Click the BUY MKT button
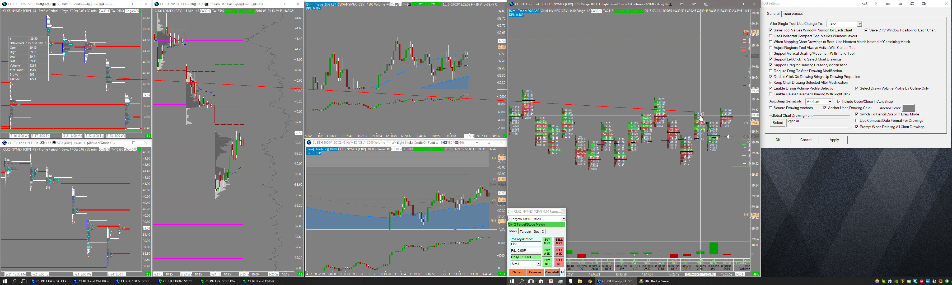Screen dimensions: 952x285 (x=547, y=241)
